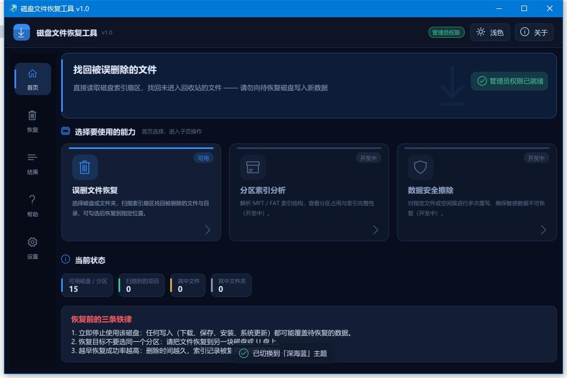Click the shield icon on 数据安全擦除 card
Viewport: 567px width, 378px height.
(420, 167)
